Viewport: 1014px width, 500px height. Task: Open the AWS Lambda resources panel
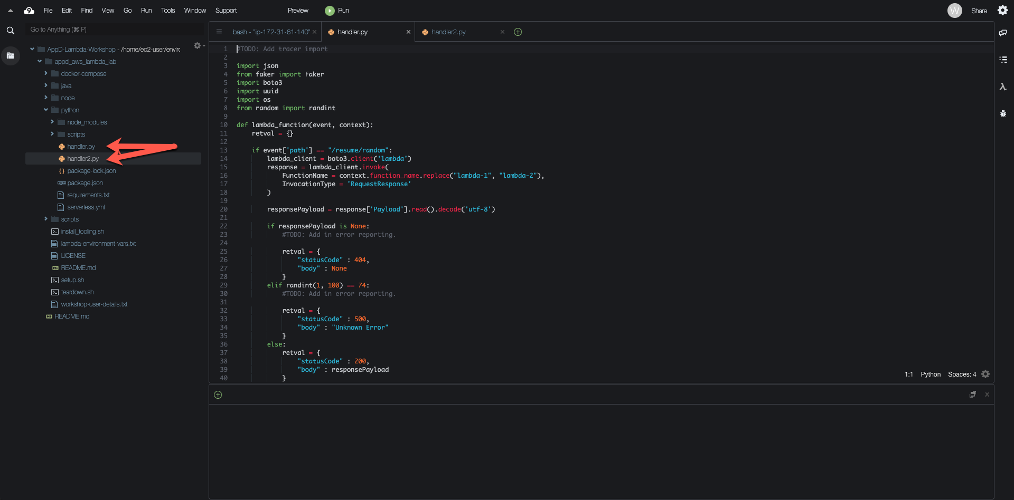[x=1003, y=87]
